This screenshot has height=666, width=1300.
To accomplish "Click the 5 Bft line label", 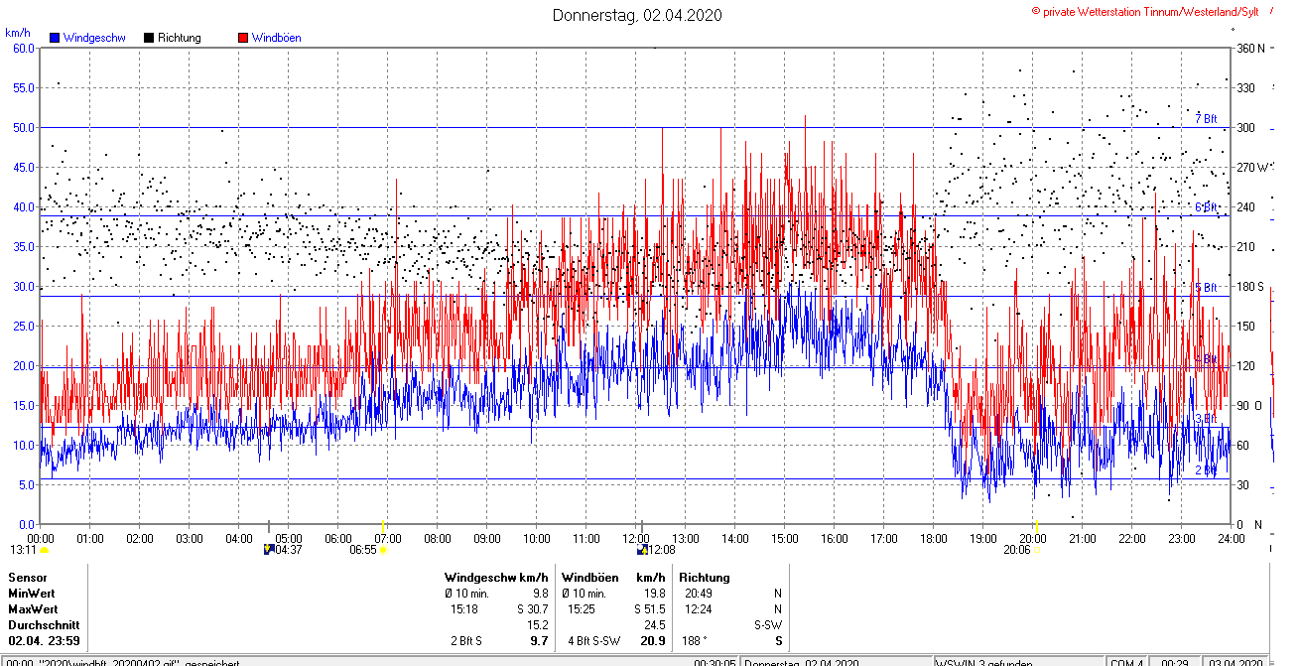I will coord(1206,288).
